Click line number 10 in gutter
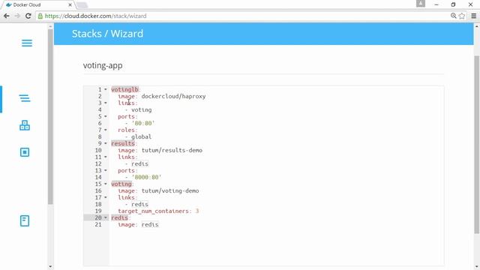The height and width of the screenshot is (270, 480). [x=98, y=150]
